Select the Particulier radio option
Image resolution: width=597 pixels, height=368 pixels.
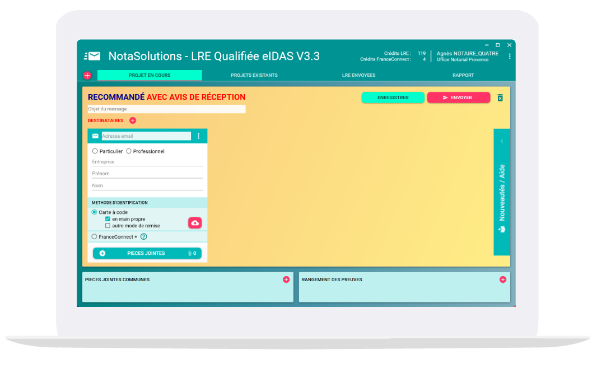click(95, 151)
